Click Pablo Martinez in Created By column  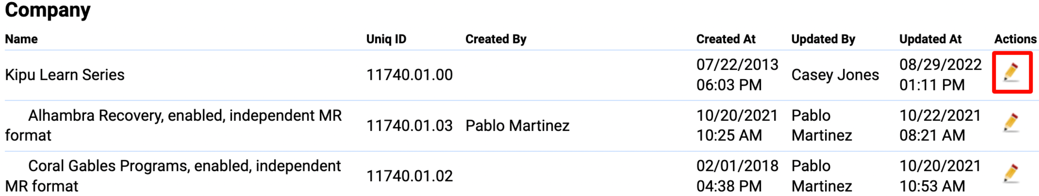click(517, 126)
